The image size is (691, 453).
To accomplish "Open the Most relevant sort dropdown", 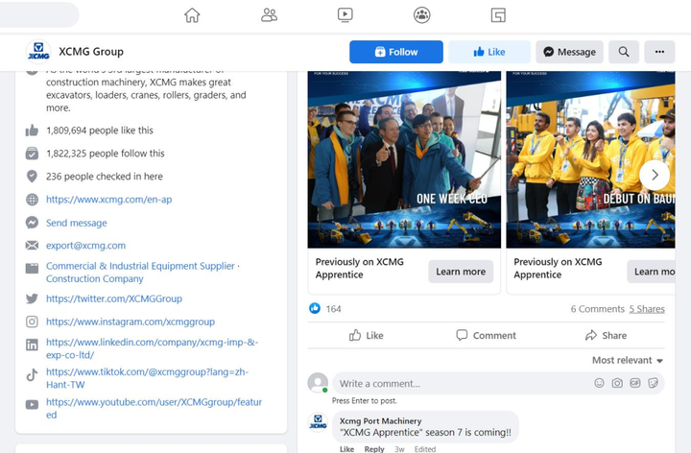I will (628, 360).
